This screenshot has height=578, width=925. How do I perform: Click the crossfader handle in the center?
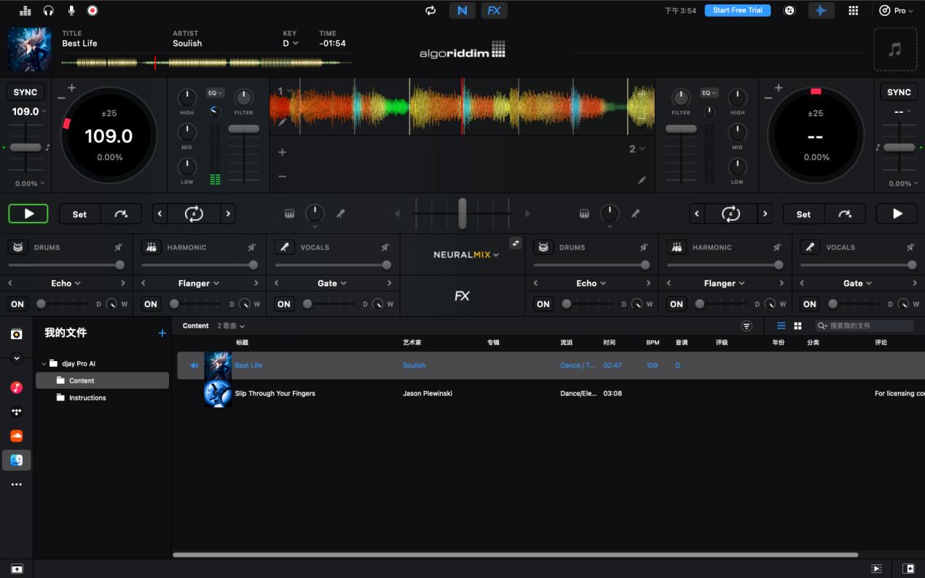pos(462,213)
